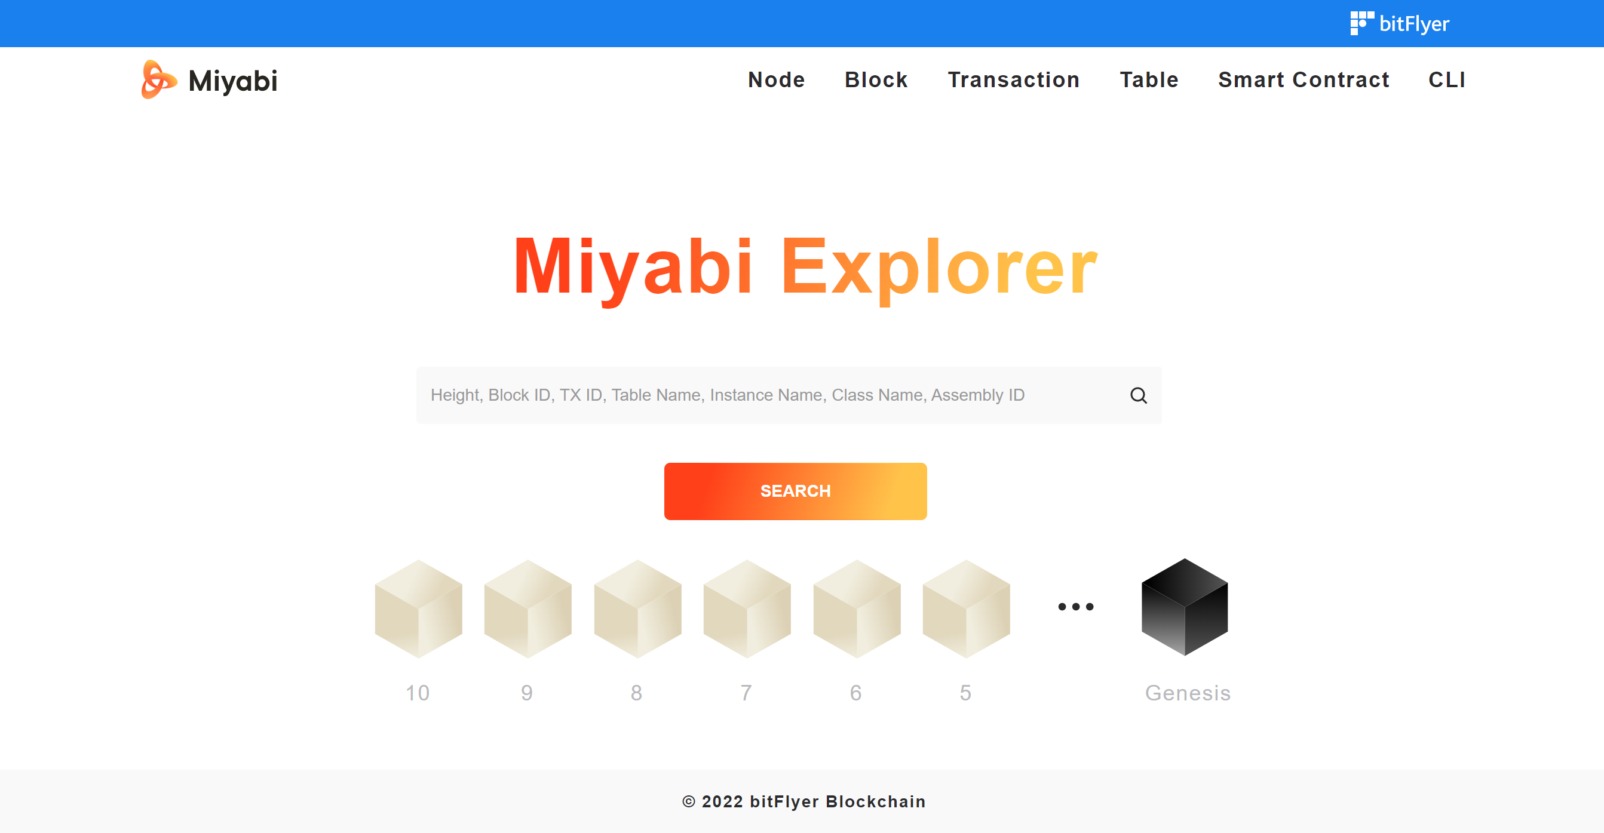
Task: View the block 6 cube
Action: (856, 609)
